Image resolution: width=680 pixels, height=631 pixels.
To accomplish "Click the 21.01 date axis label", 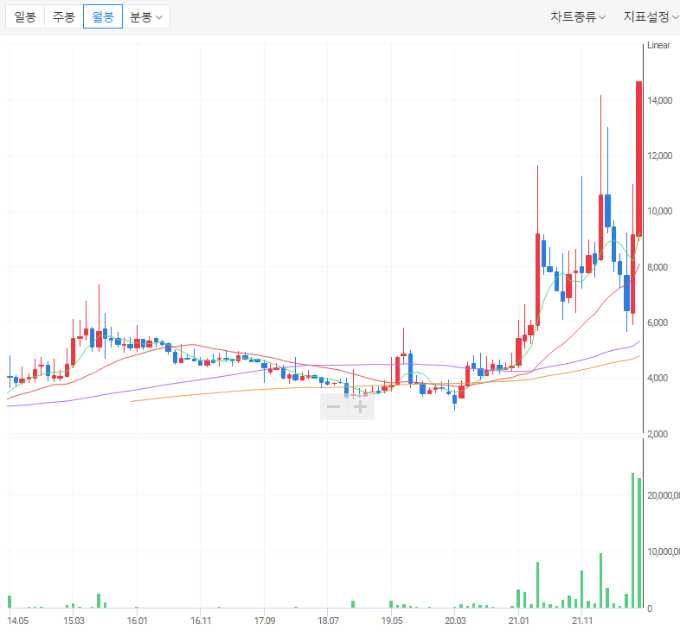I will pyautogui.click(x=519, y=621).
